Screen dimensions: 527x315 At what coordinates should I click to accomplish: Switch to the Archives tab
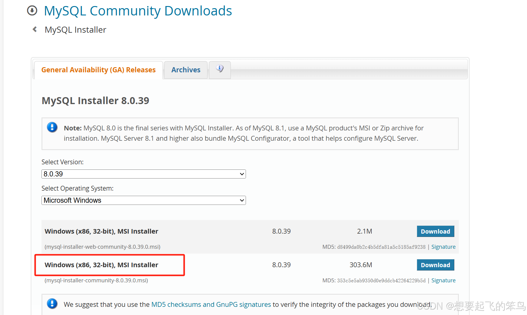point(186,70)
